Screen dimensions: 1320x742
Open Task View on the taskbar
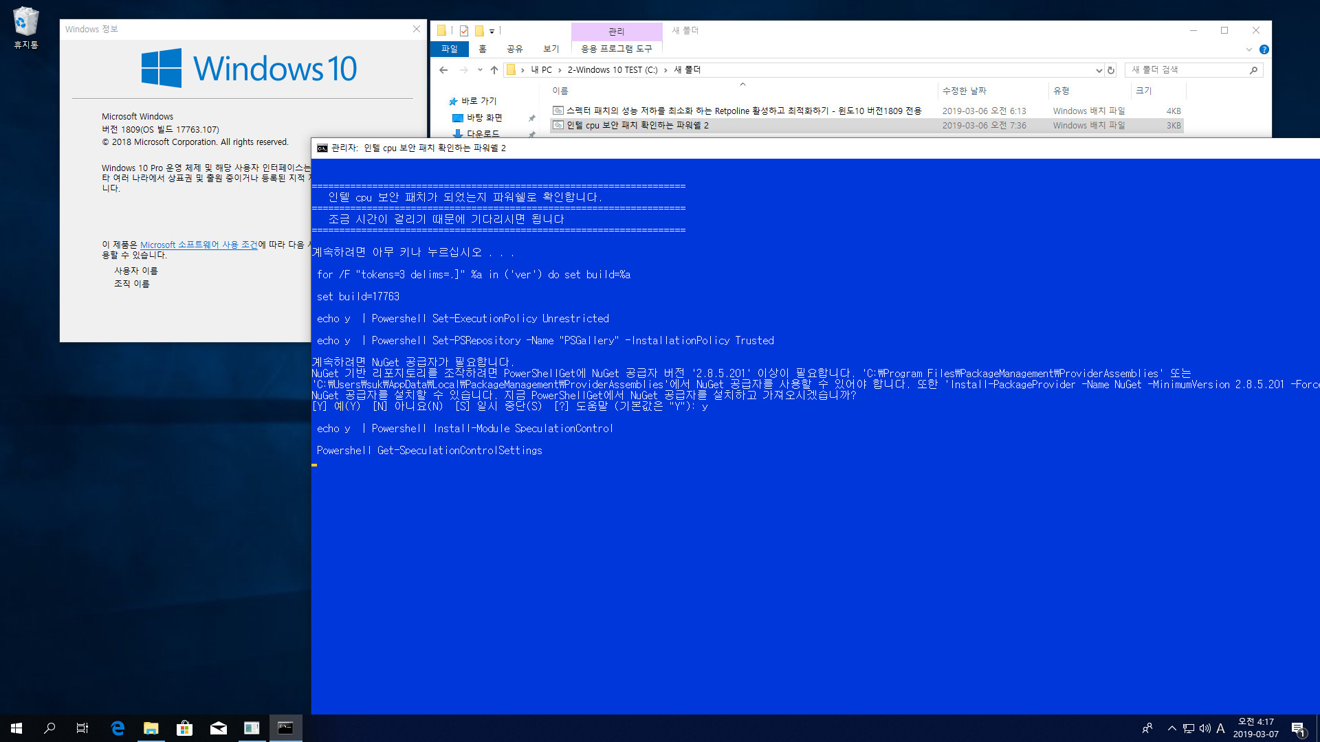[x=82, y=728]
